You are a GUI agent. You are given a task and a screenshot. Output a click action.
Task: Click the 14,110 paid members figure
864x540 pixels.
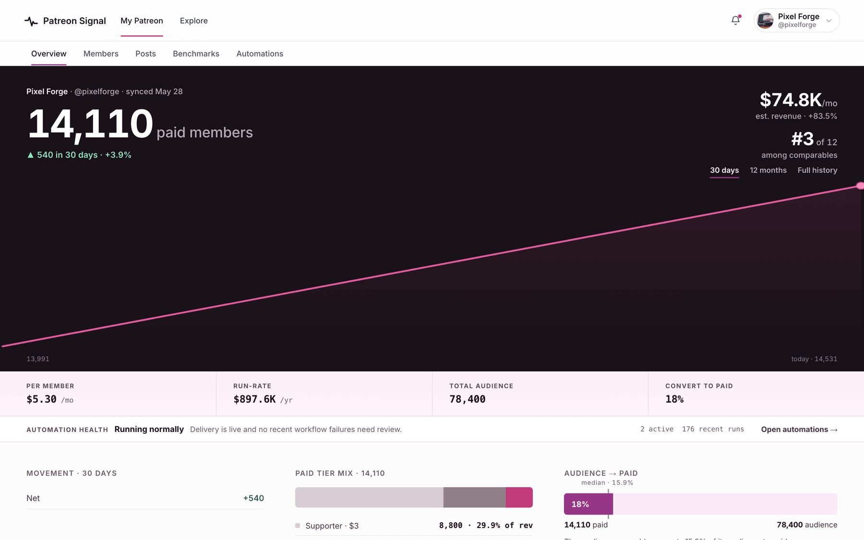(90, 124)
